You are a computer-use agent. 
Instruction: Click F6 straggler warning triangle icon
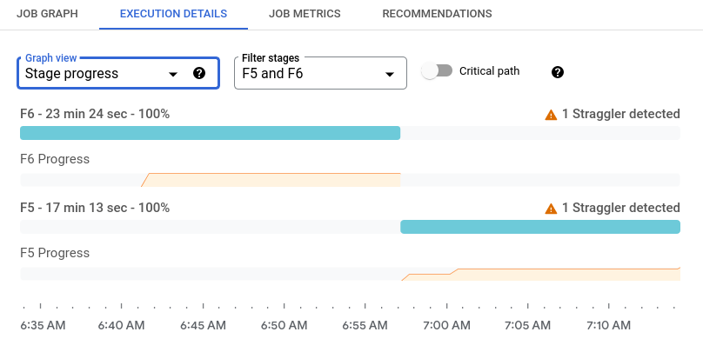550,114
